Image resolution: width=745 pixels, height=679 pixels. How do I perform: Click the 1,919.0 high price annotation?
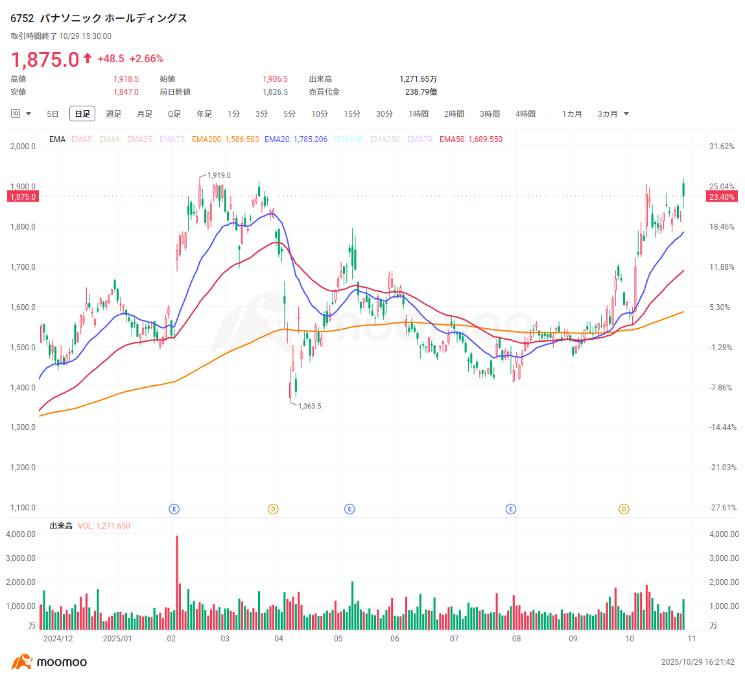(x=219, y=175)
